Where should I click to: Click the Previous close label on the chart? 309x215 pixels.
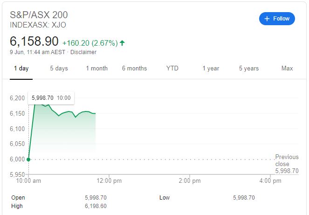click(x=287, y=160)
